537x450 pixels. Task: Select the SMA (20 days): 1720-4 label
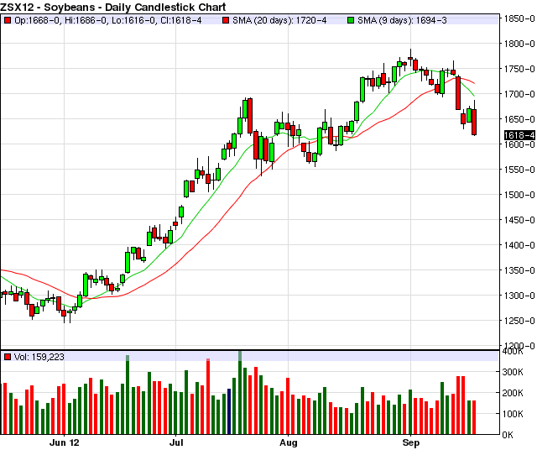click(279, 20)
